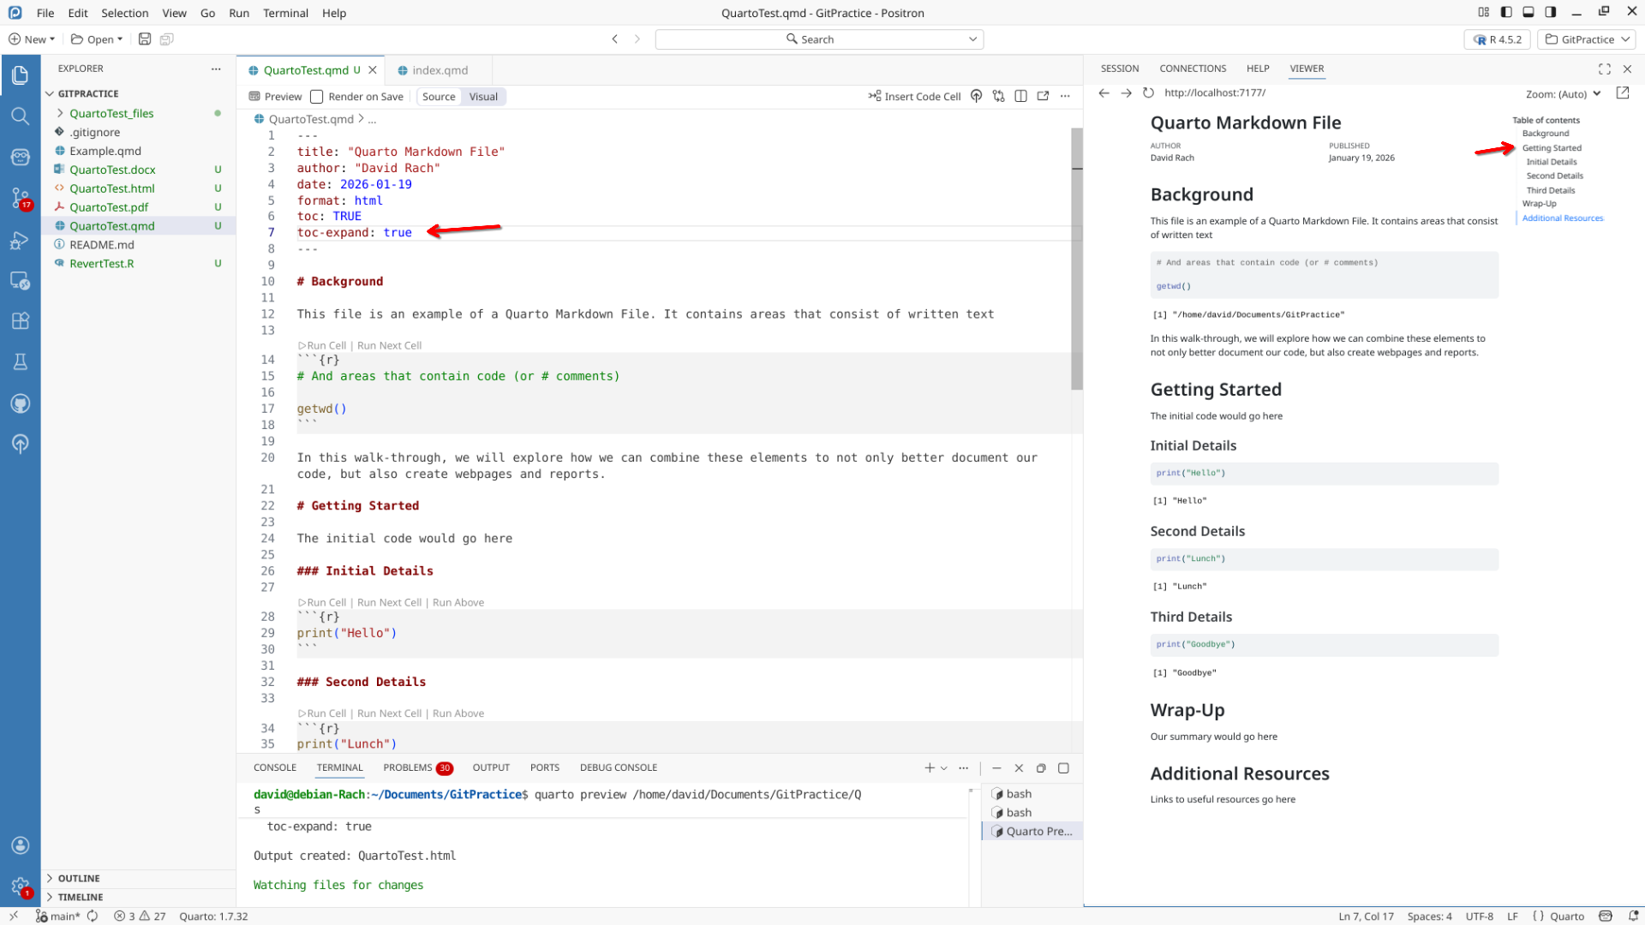The height and width of the screenshot is (925, 1645).
Task: Click the viewer refresh icon
Action: pos(1148,92)
